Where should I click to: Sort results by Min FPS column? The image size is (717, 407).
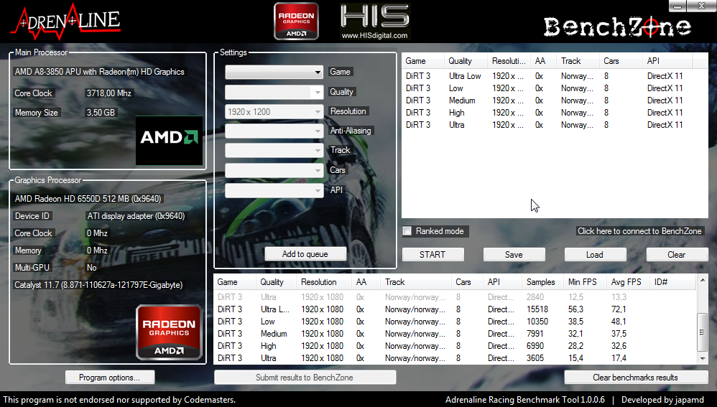[x=584, y=282]
